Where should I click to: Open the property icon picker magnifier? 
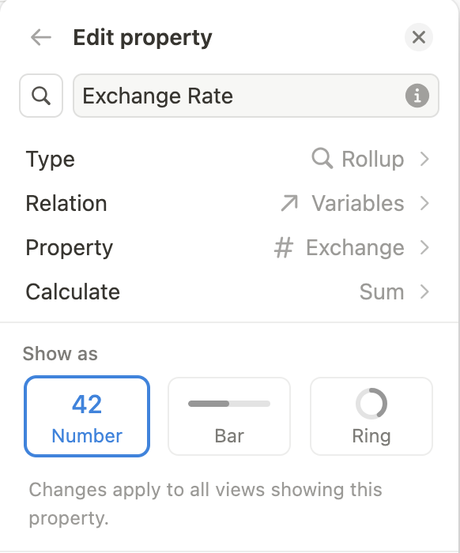pyautogui.click(x=41, y=96)
